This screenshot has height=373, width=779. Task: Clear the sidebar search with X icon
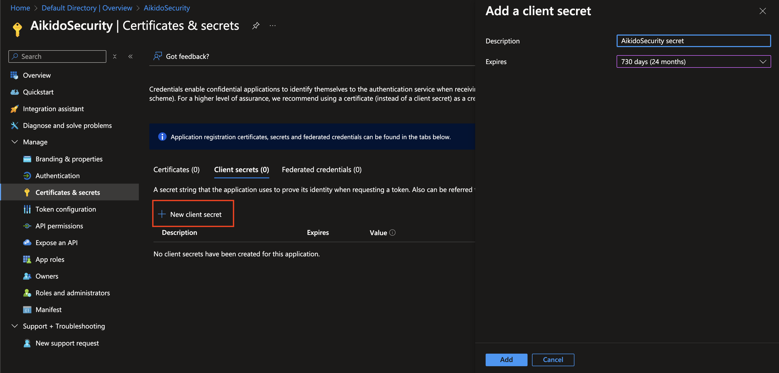tap(115, 56)
